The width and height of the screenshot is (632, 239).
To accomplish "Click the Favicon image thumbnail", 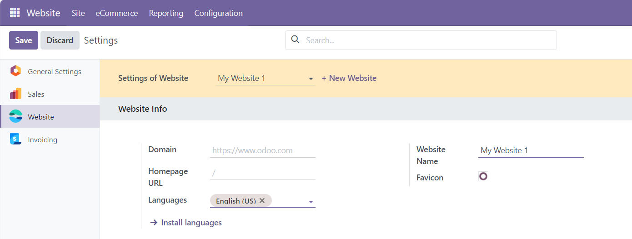I will (483, 176).
